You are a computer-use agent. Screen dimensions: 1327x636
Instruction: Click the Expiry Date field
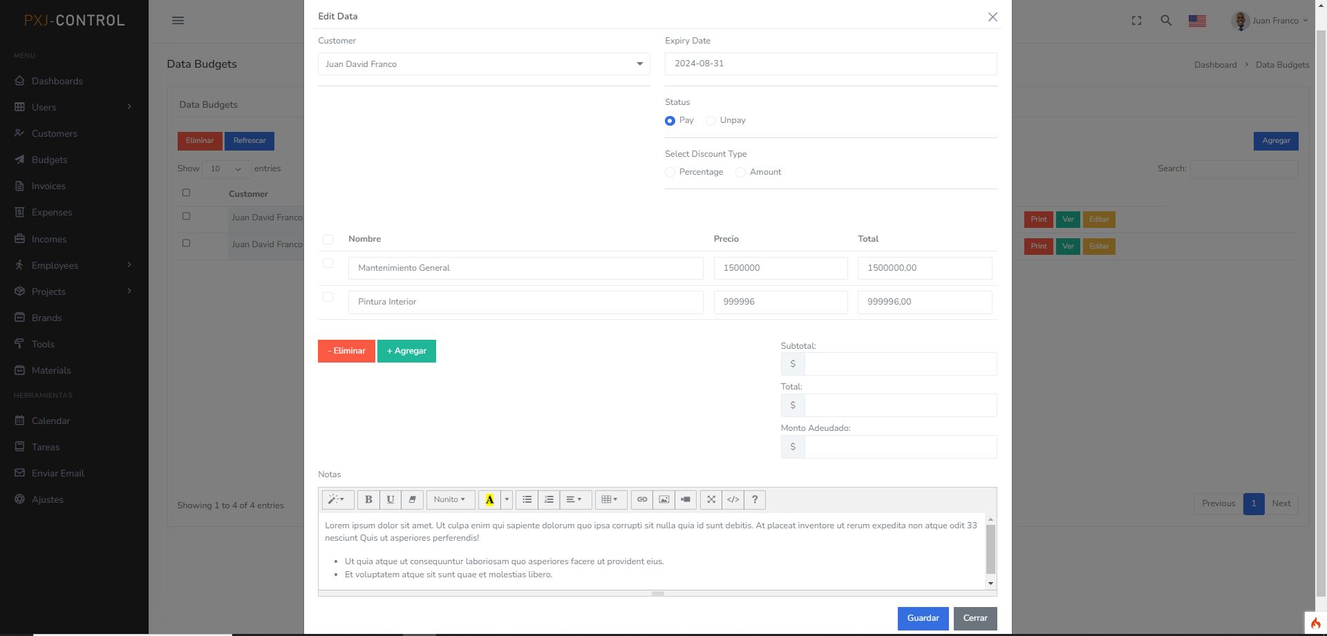[x=831, y=64]
